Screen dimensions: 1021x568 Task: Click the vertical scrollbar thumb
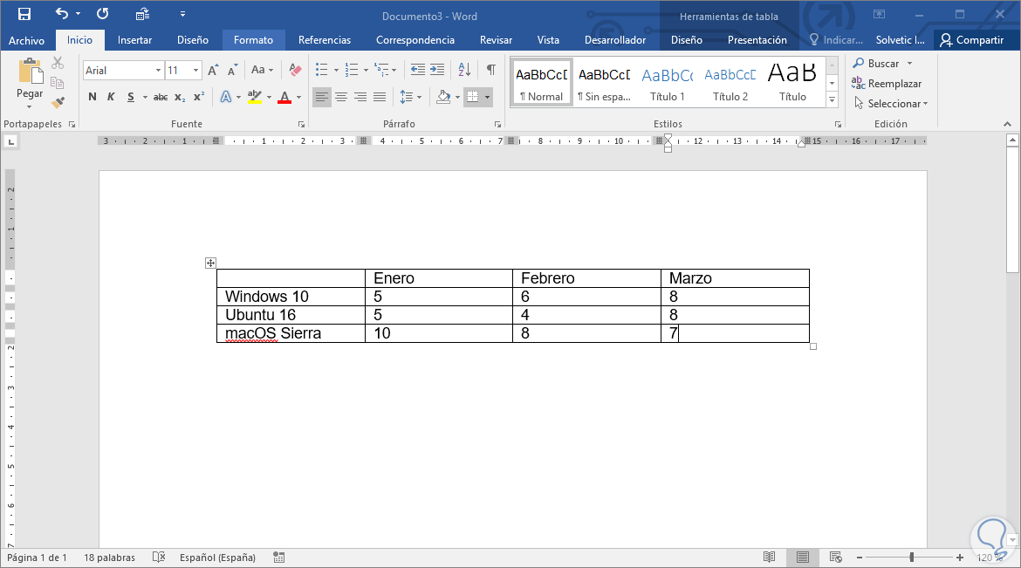(x=1012, y=209)
